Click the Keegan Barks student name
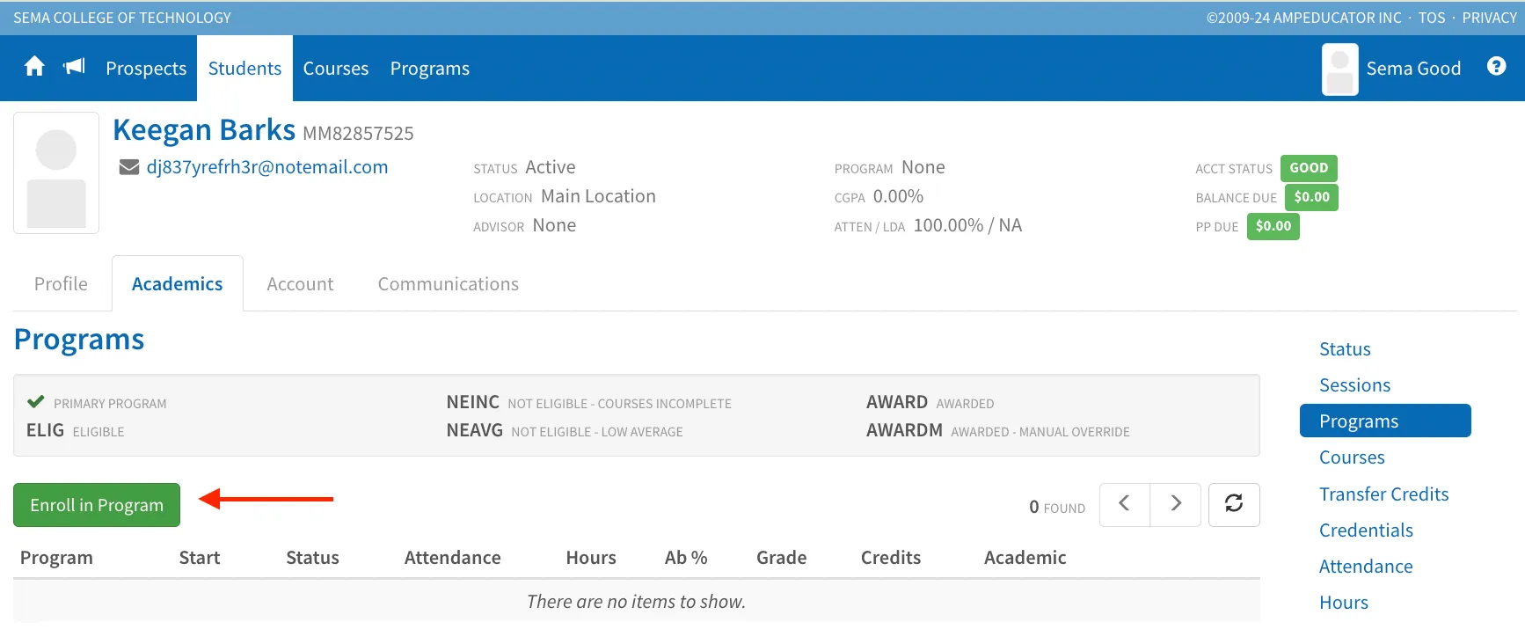 [204, 130]
